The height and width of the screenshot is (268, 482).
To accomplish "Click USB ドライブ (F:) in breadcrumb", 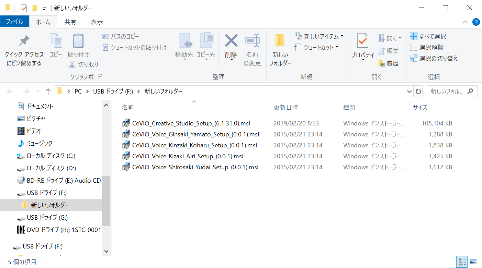I will pyautogui.click(x=113, y=91).
